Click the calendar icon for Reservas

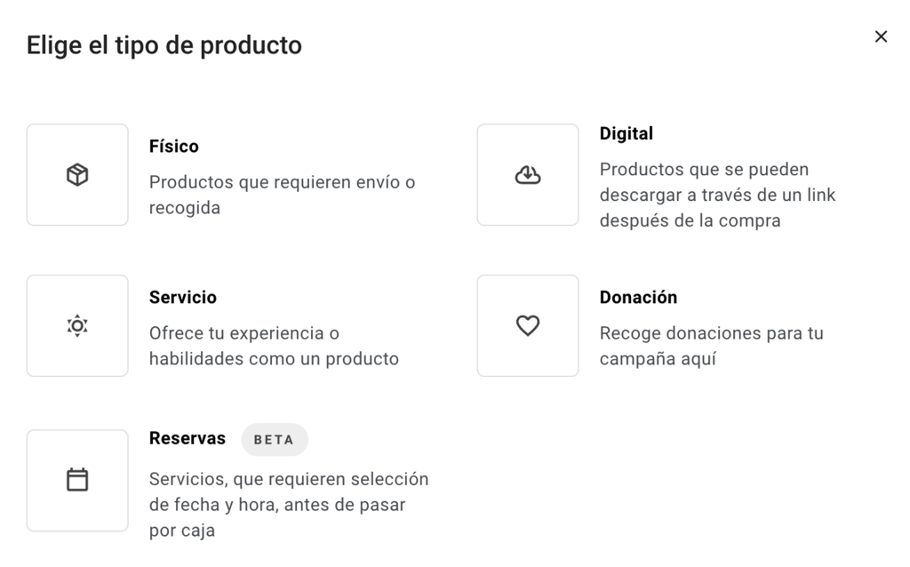point(77,480)
